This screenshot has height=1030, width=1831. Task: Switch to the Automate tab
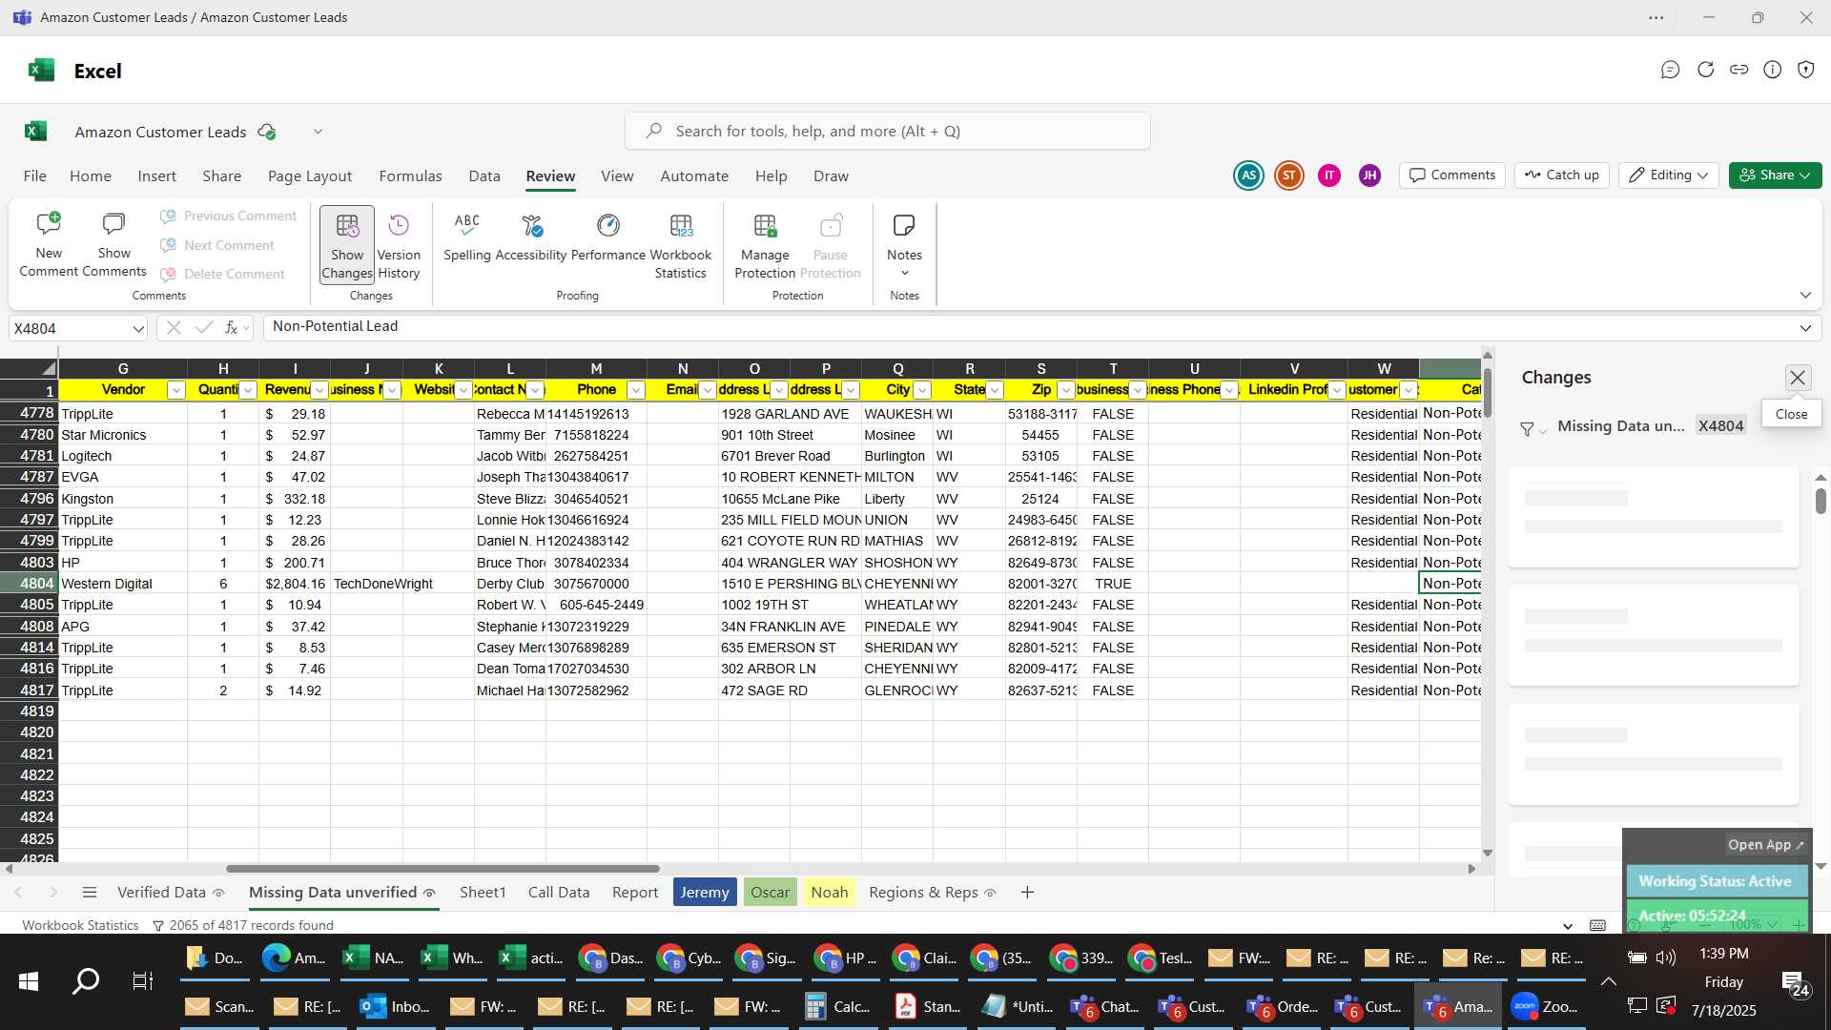click(x=694, y=176)
